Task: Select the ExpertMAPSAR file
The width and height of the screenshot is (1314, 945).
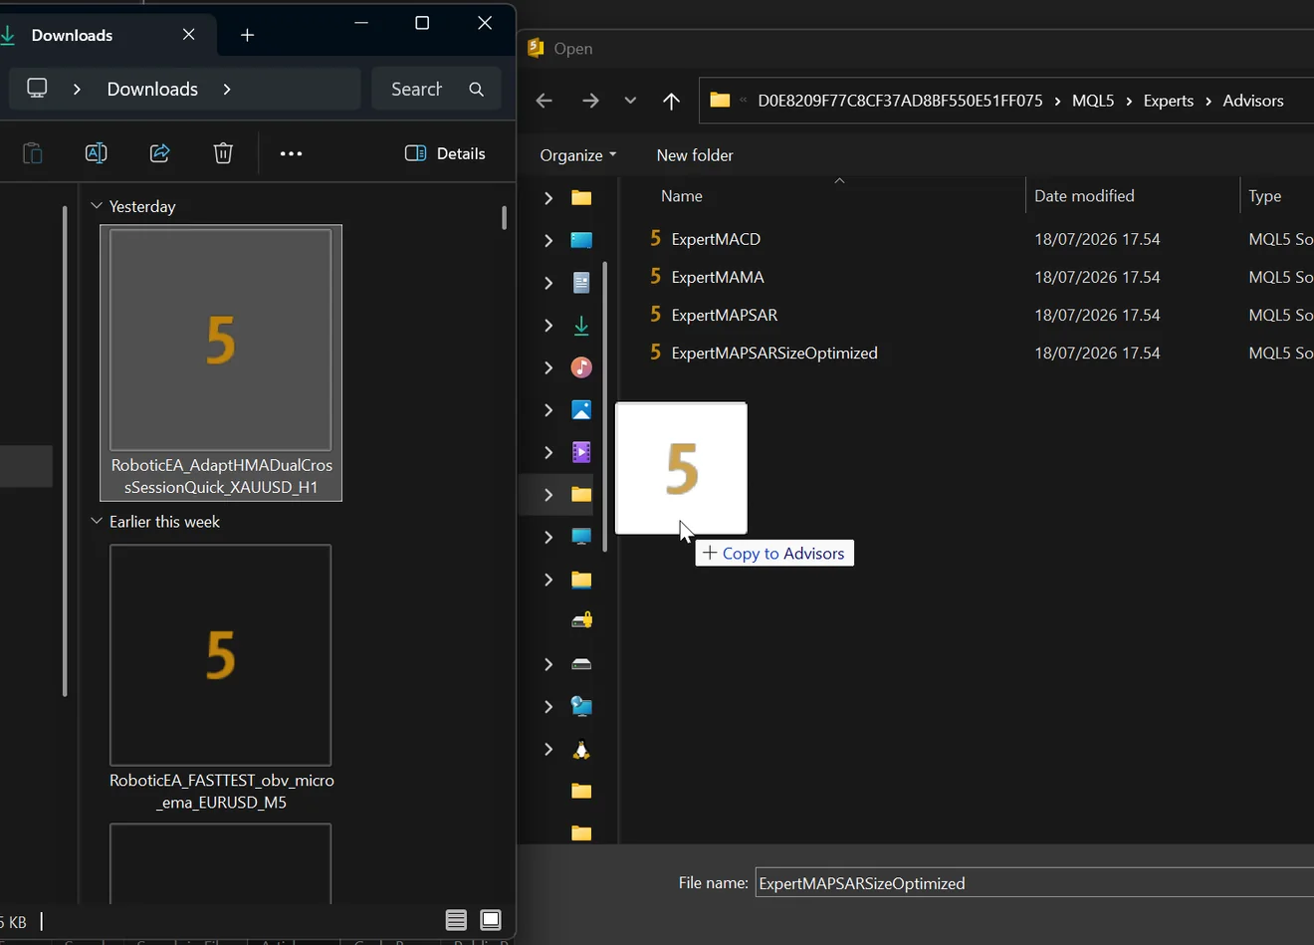Action: pyautogui.click(x=725, y=315)
